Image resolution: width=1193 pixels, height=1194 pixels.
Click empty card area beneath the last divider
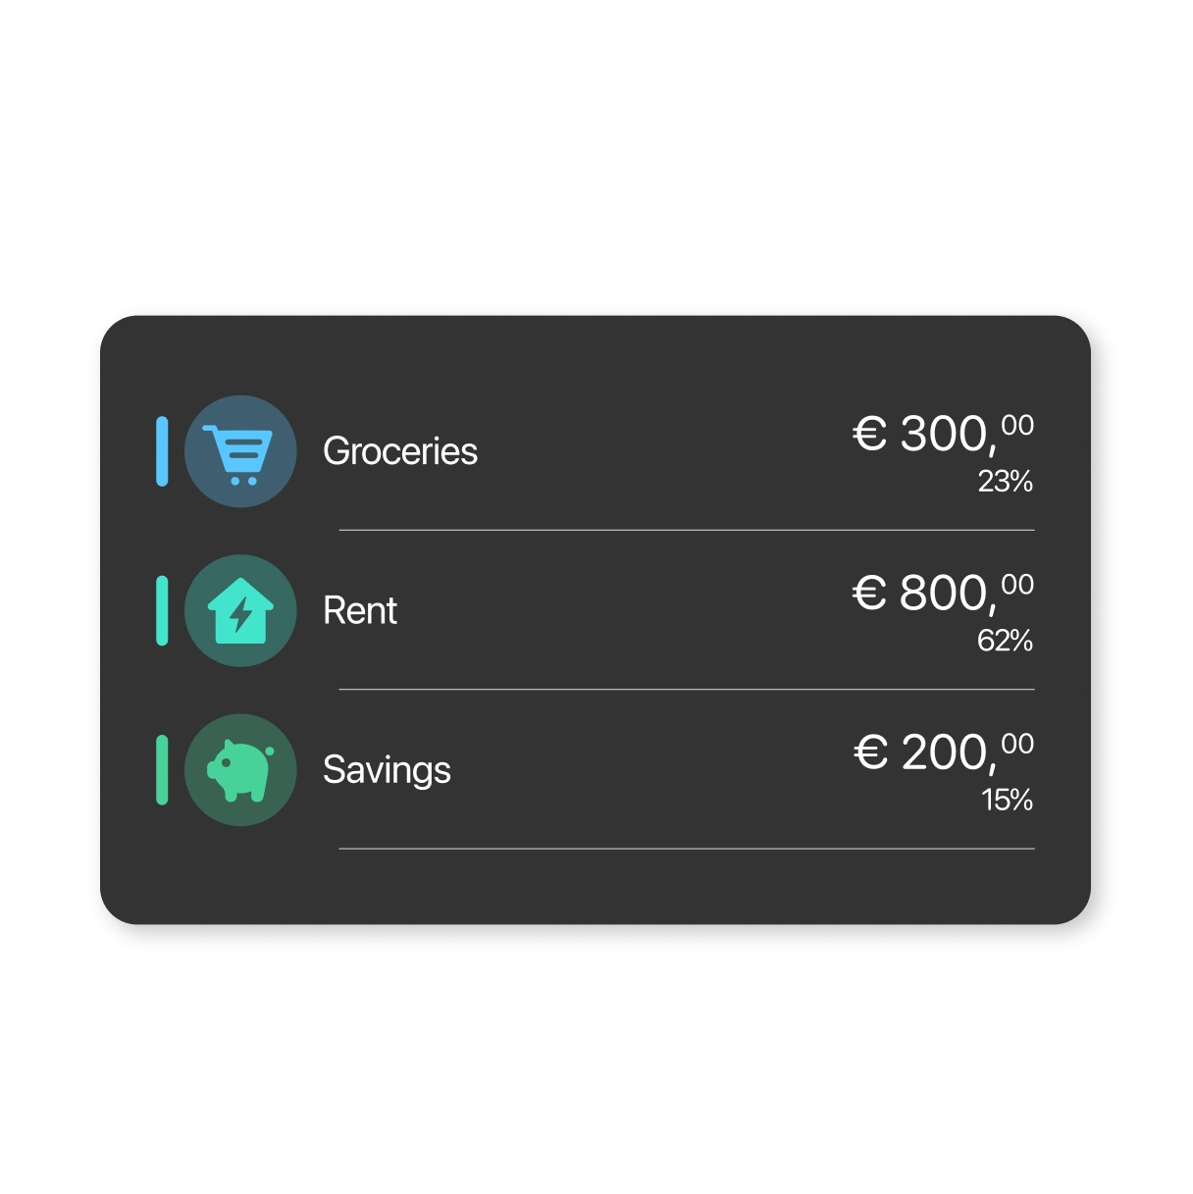click(687, 888)
